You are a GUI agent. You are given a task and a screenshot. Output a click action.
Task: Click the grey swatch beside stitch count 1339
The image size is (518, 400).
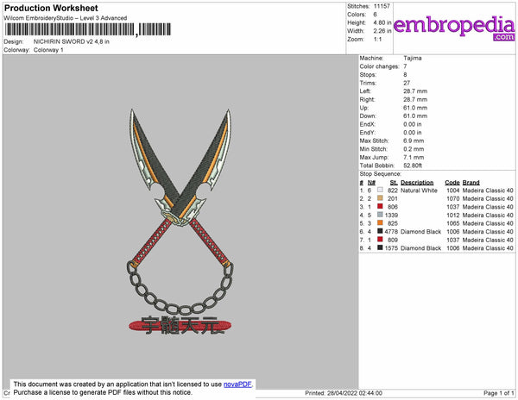click(380, 215)
